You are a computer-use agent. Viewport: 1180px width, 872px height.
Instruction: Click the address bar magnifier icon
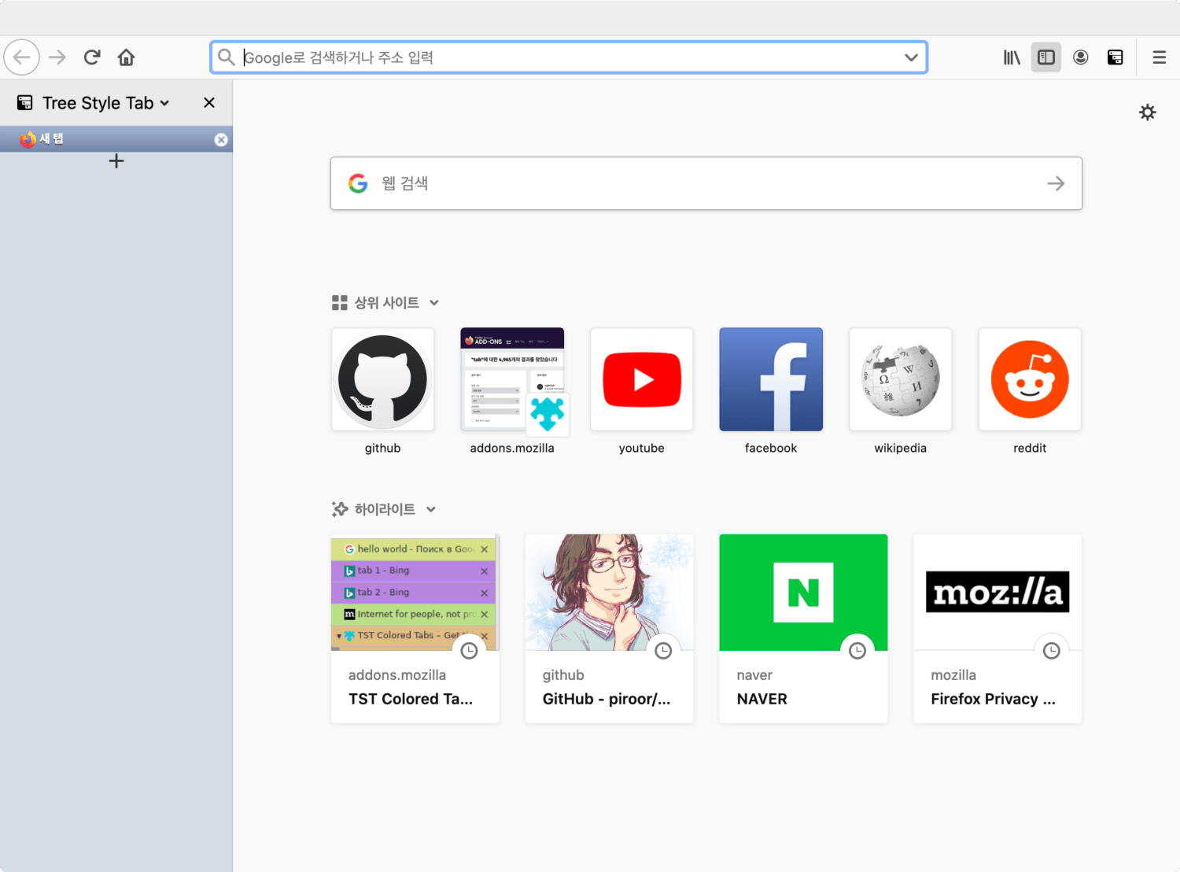click(x=227, y=57)
